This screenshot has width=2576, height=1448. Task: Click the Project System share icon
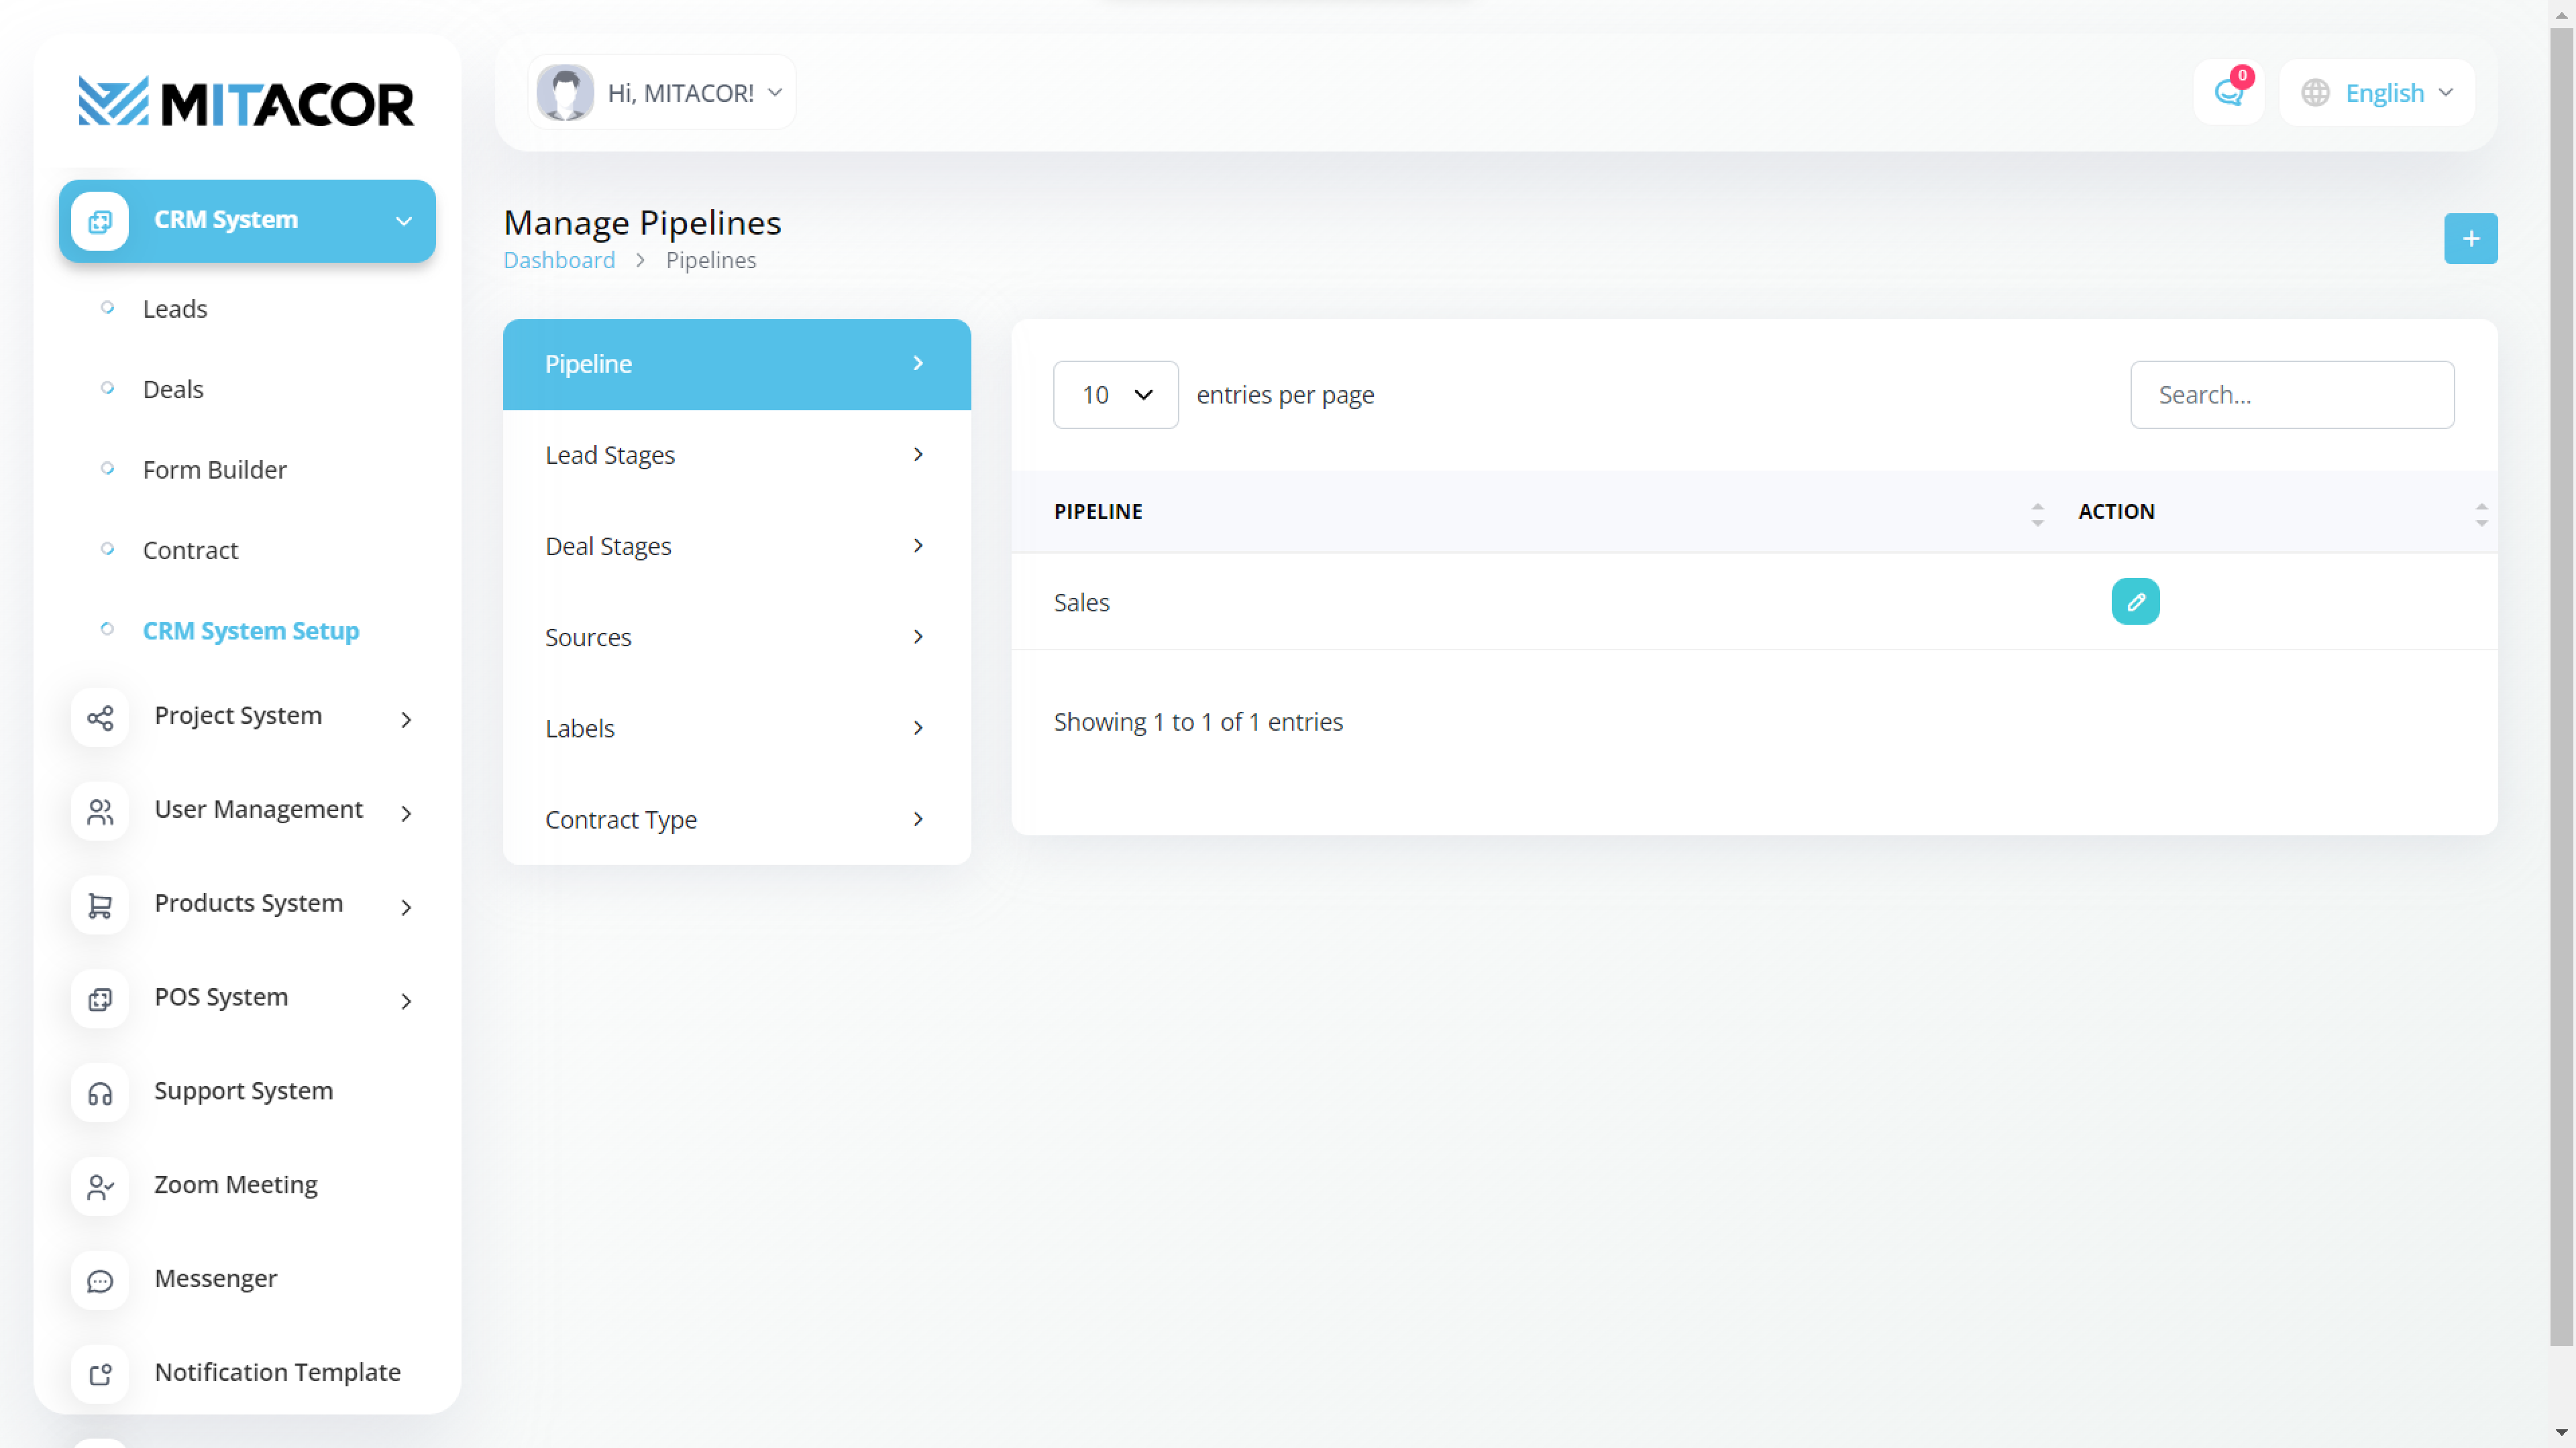[x=100, y=717]
